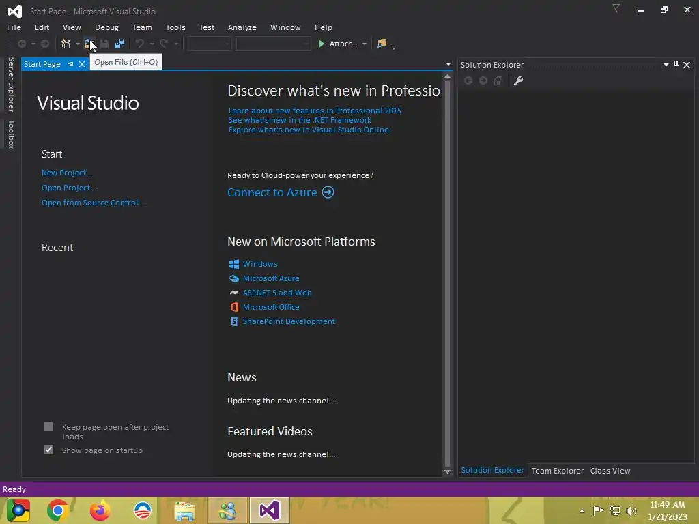Image resolution: width=699 pixels, height=524 pixels.
Task: Select the Solution Explorer bottom tab
Action: [x=492, y=470]
